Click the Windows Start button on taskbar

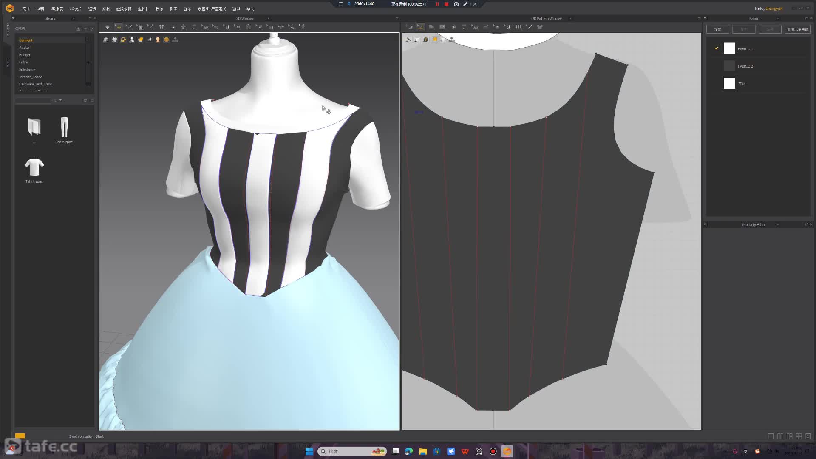point(309,451)
